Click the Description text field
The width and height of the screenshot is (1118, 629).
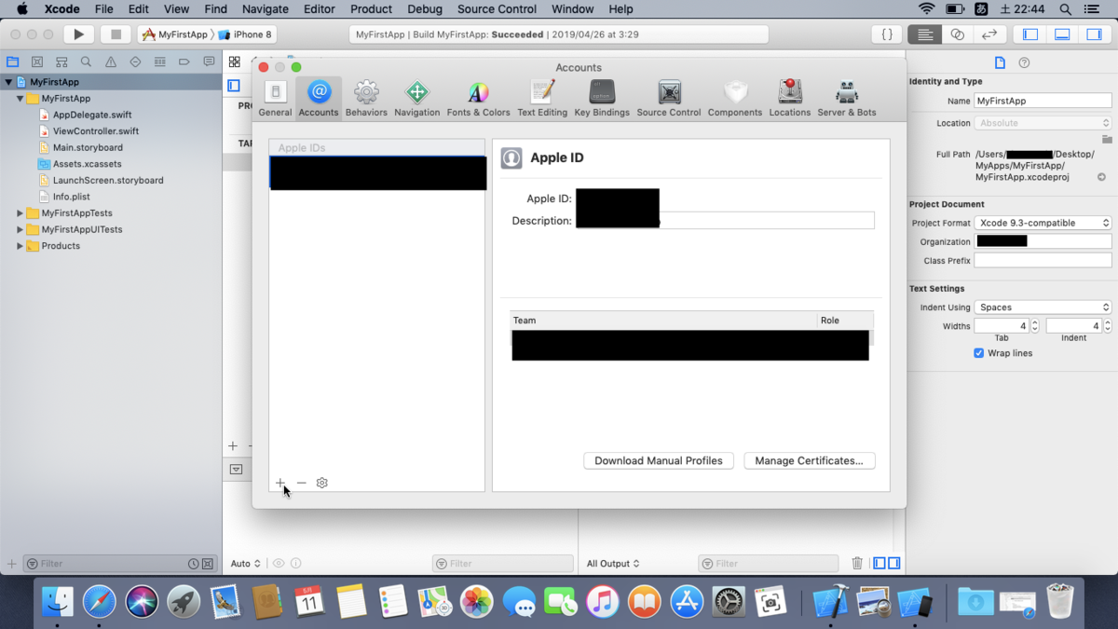[725, 221]
